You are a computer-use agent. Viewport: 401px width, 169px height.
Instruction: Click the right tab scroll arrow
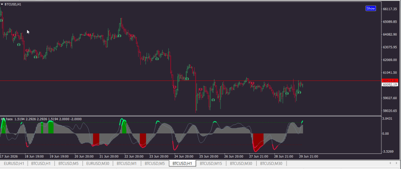397,163
